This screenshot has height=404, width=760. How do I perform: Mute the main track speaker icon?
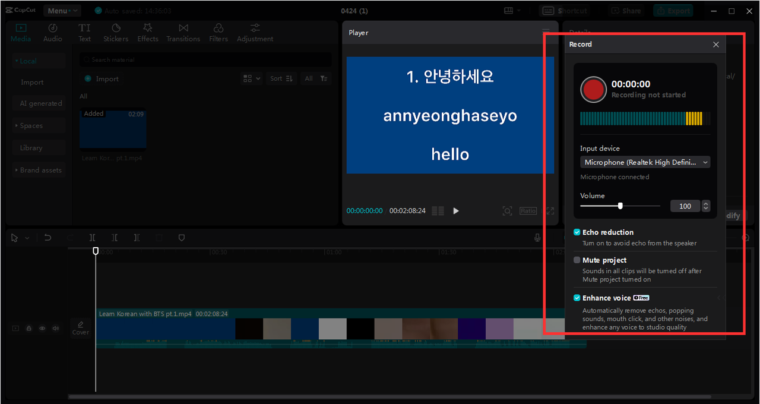click(x=56, y=328)
